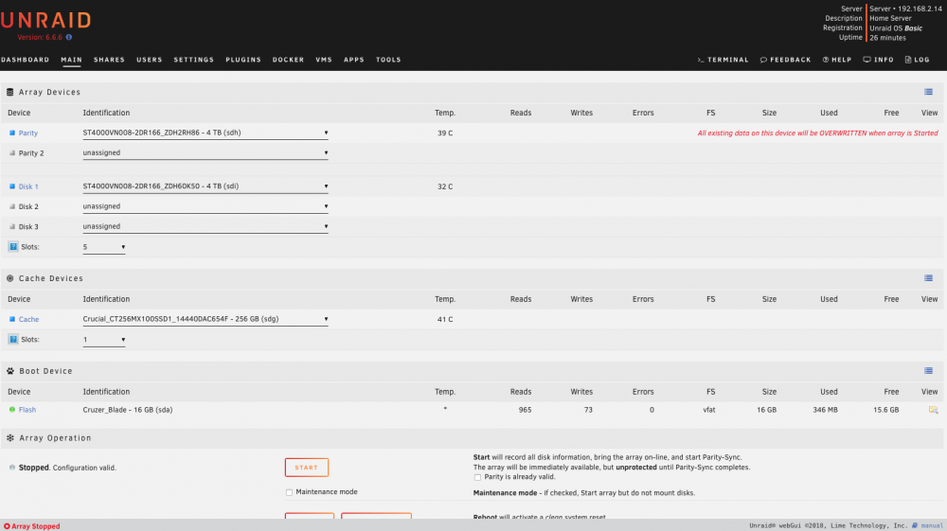Click the Array Devices section icon
947x531 pixels.
point(9,93)
